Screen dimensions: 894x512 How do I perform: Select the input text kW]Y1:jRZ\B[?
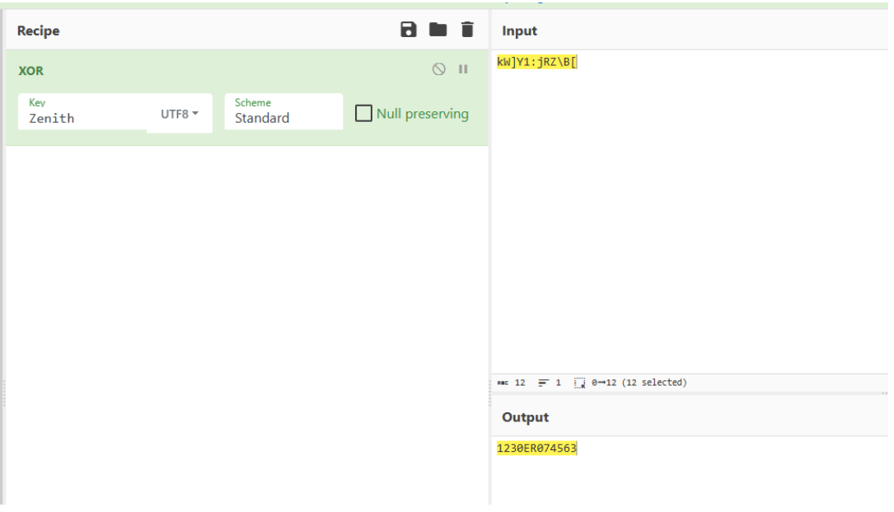(x=536, y=62)
